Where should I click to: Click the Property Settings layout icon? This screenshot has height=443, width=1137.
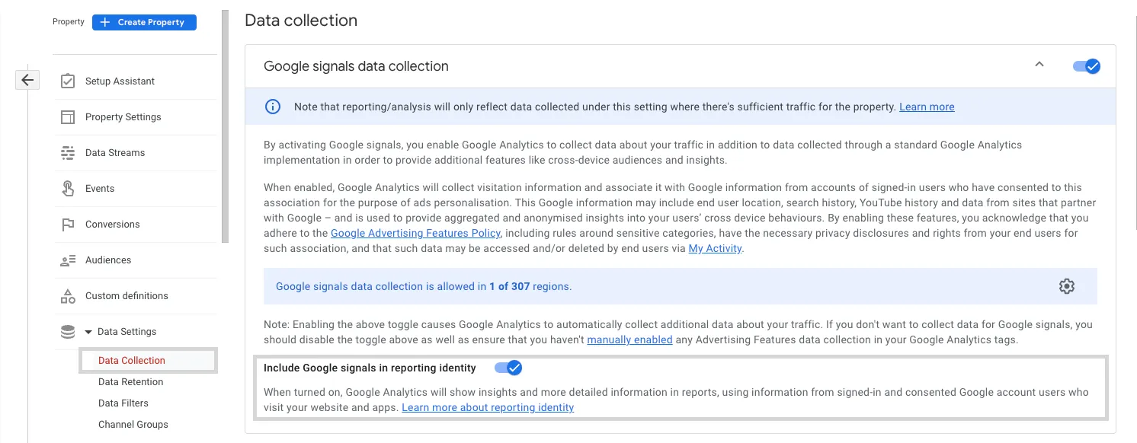pyautogui.click(x=68, y=116)
